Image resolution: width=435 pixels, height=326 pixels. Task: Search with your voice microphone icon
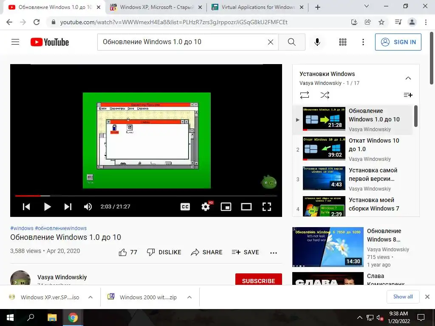tap(317, 42)
